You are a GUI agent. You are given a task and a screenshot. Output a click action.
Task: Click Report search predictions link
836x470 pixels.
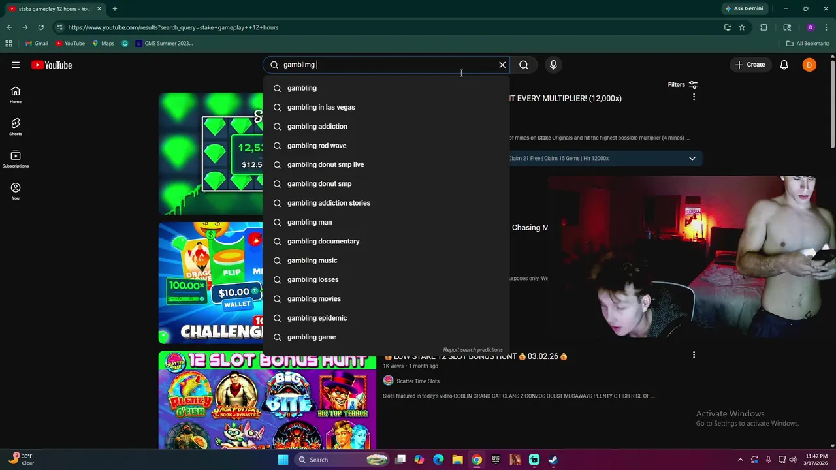pos(473,350)
